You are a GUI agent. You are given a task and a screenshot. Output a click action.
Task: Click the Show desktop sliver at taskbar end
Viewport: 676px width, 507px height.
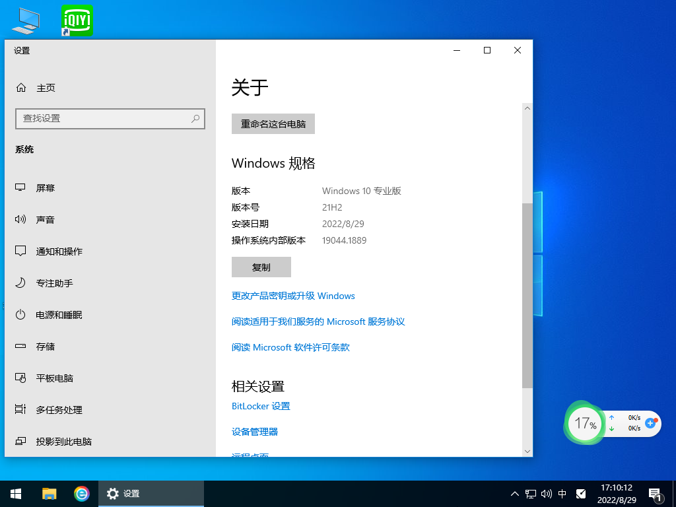tap(674, 494)
